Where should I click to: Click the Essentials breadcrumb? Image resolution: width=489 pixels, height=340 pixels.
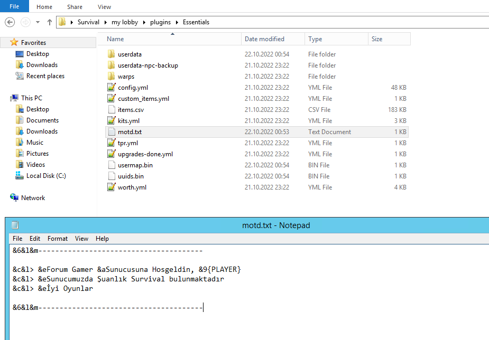click(196, 22)
